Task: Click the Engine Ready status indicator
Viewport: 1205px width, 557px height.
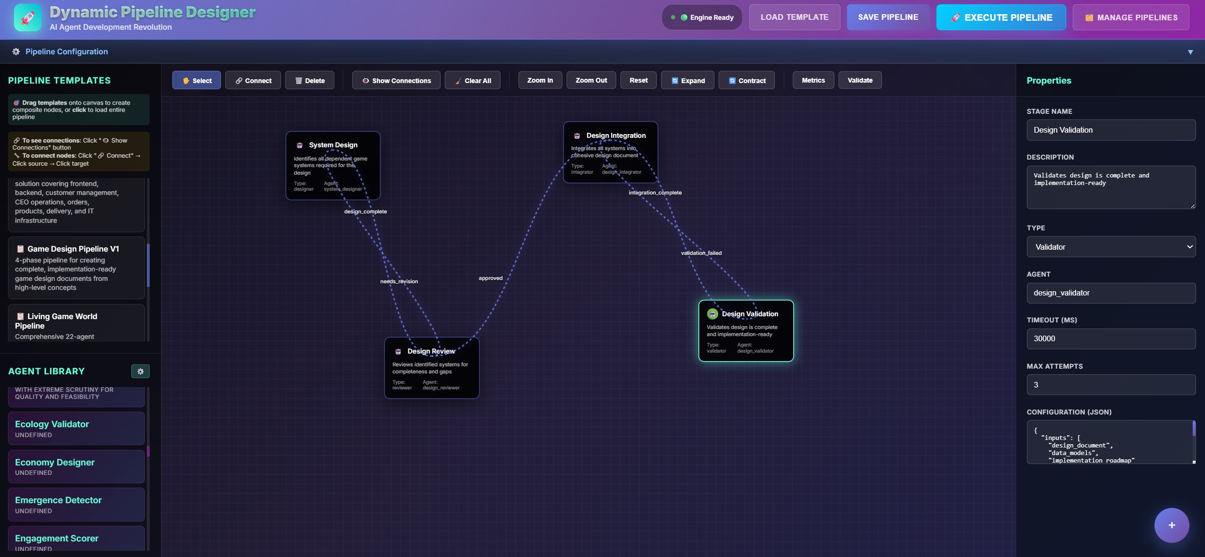Action: pos(702,17)
